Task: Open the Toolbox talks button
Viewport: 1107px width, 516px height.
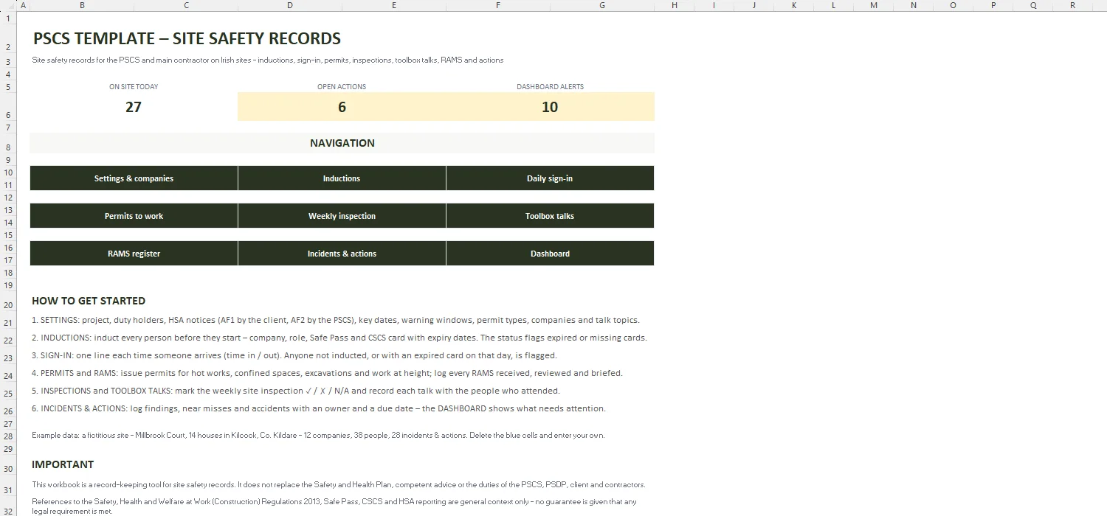Action: [x=550, y=216]
